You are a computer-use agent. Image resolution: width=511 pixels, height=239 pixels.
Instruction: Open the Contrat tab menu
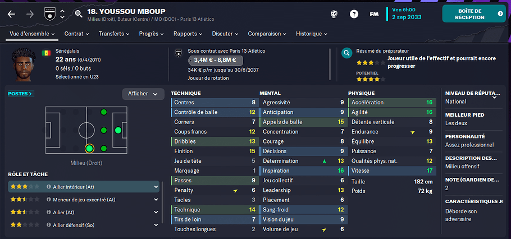pyautogui.click(x=76, y=34)
